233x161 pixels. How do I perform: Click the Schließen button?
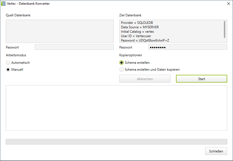click(x=216, y=151)
